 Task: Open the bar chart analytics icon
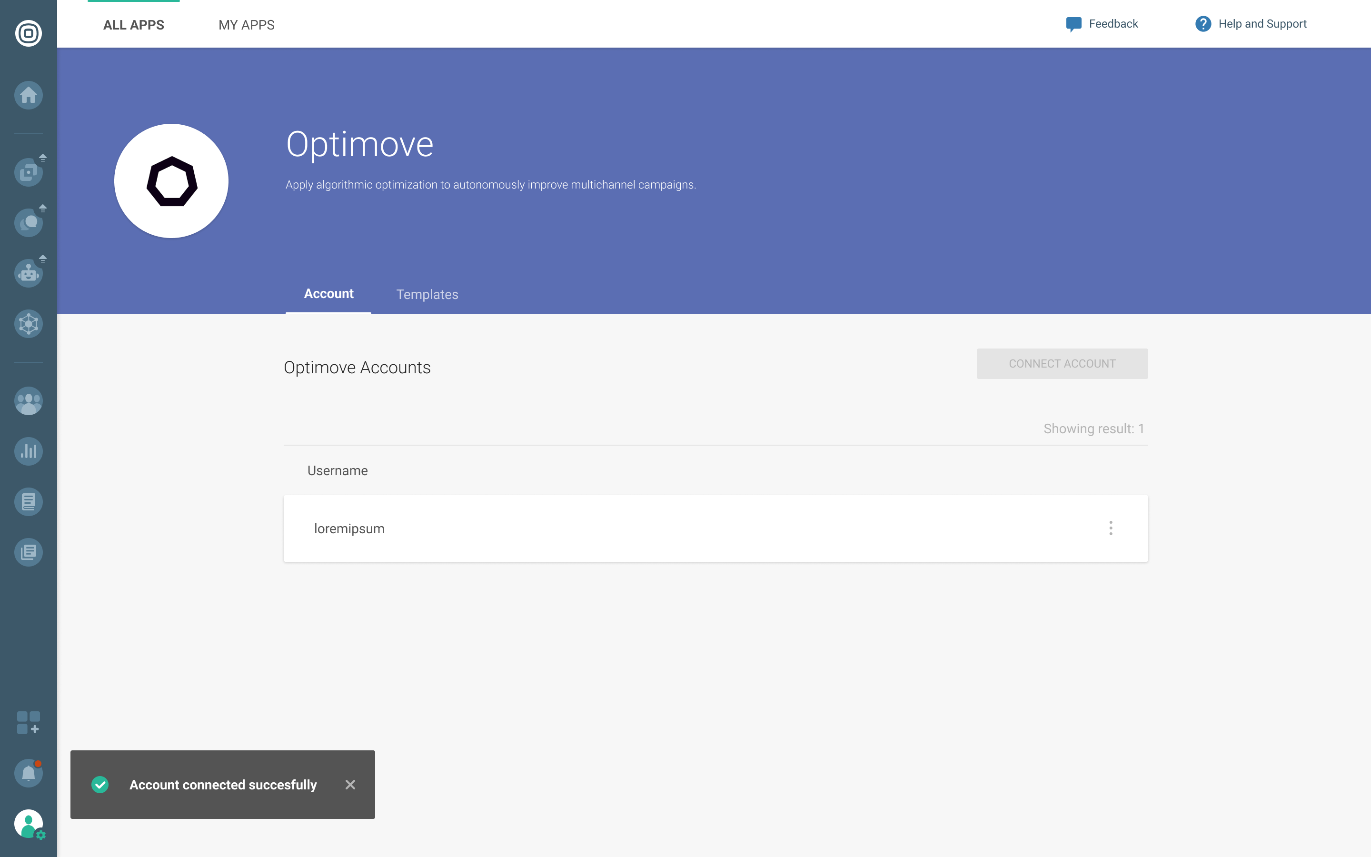tap(29, 451)
